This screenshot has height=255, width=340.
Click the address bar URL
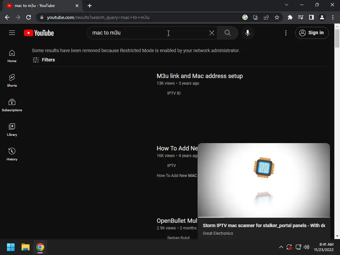[x=98, y=17]
